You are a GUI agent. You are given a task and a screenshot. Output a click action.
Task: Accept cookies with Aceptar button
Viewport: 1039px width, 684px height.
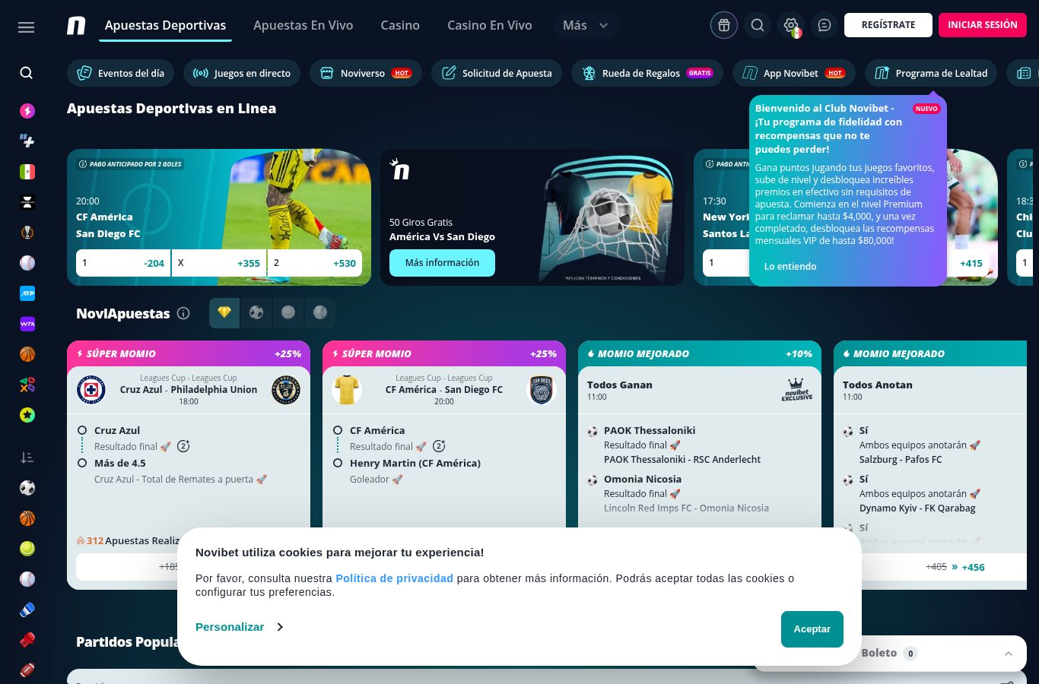pos(812,629)
